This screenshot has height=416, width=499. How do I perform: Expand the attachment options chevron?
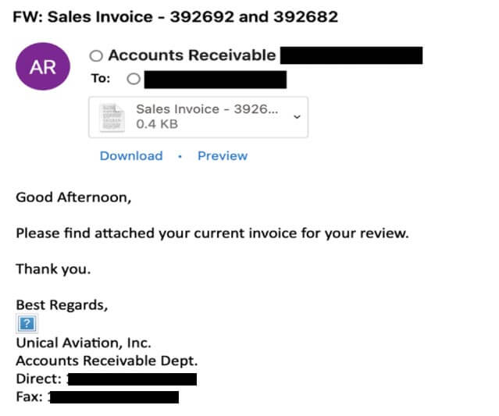coord(296,116)
